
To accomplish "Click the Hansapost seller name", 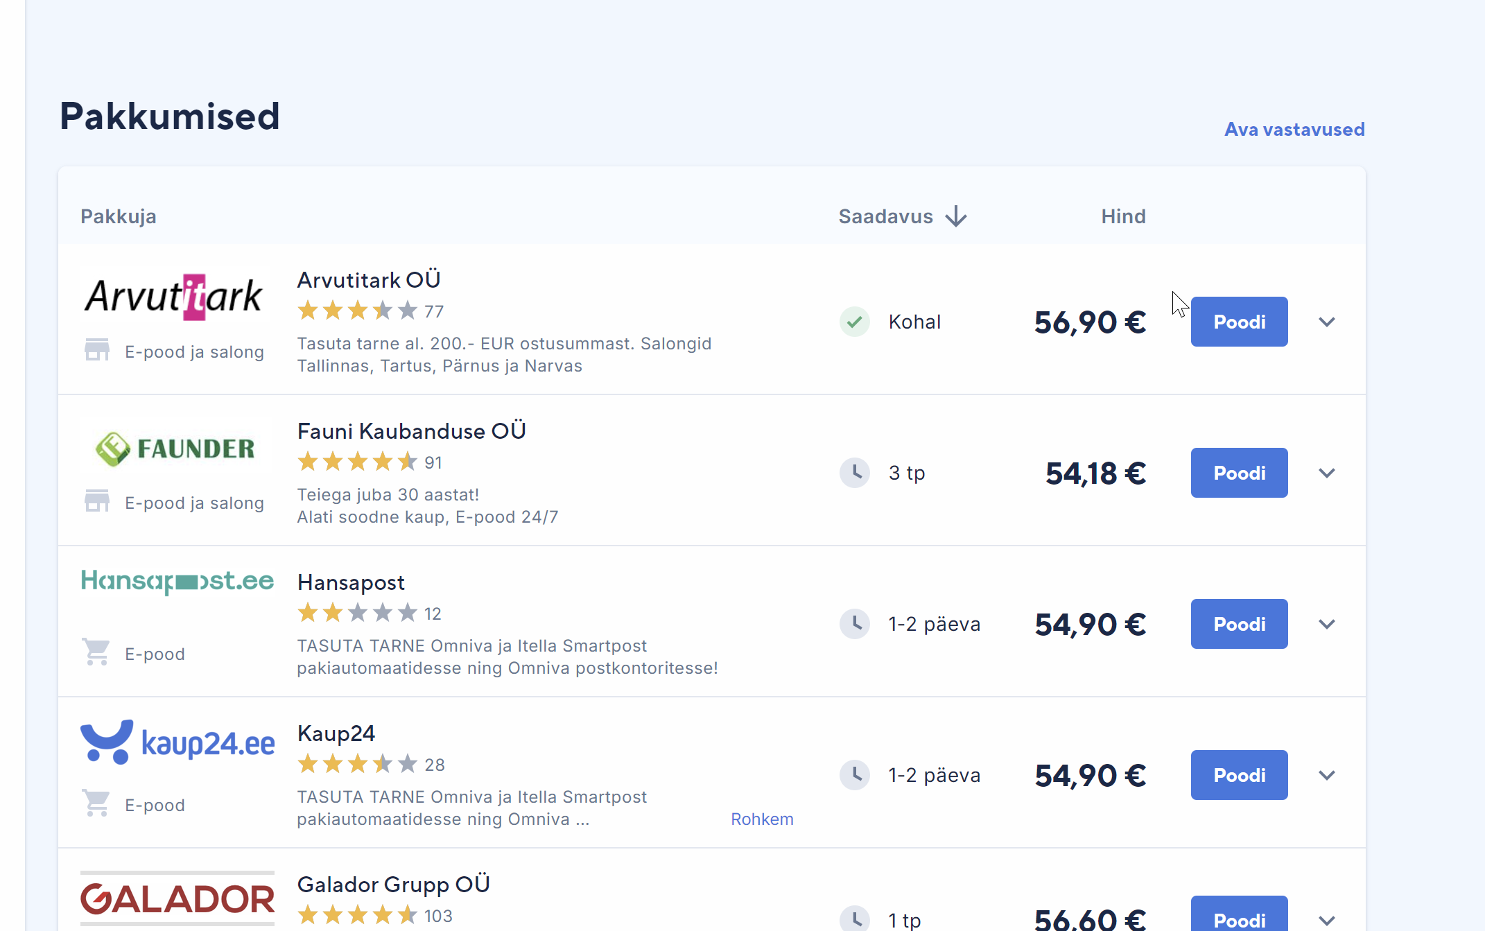I will pos(351,582).
